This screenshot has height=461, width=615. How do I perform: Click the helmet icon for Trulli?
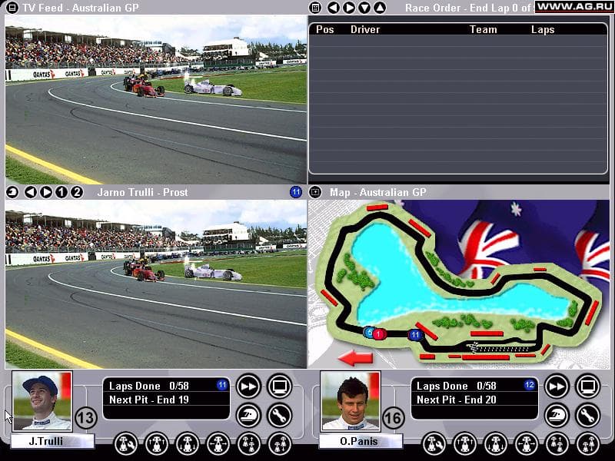tap(248, 415)
